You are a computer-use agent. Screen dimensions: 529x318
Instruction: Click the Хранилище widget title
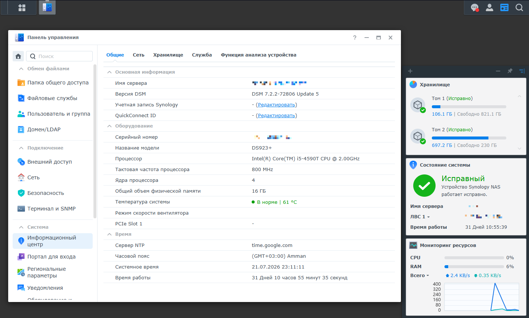pos(435,85)
